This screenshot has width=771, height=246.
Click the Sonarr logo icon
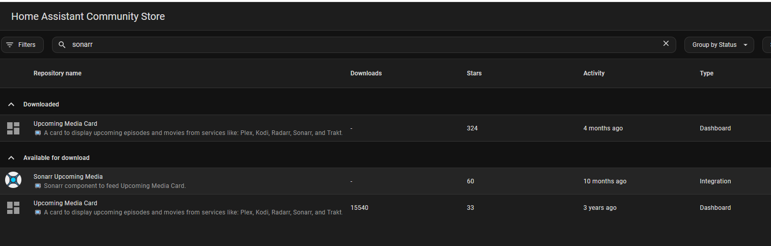(13, 181)
